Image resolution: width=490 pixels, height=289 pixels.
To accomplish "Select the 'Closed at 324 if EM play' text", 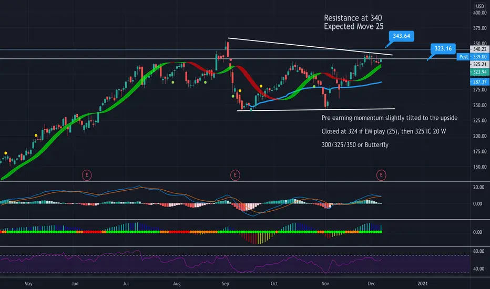I will coord(384,131).
